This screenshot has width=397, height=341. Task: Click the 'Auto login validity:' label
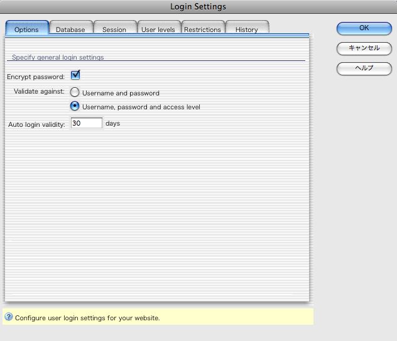coord(36,124)
